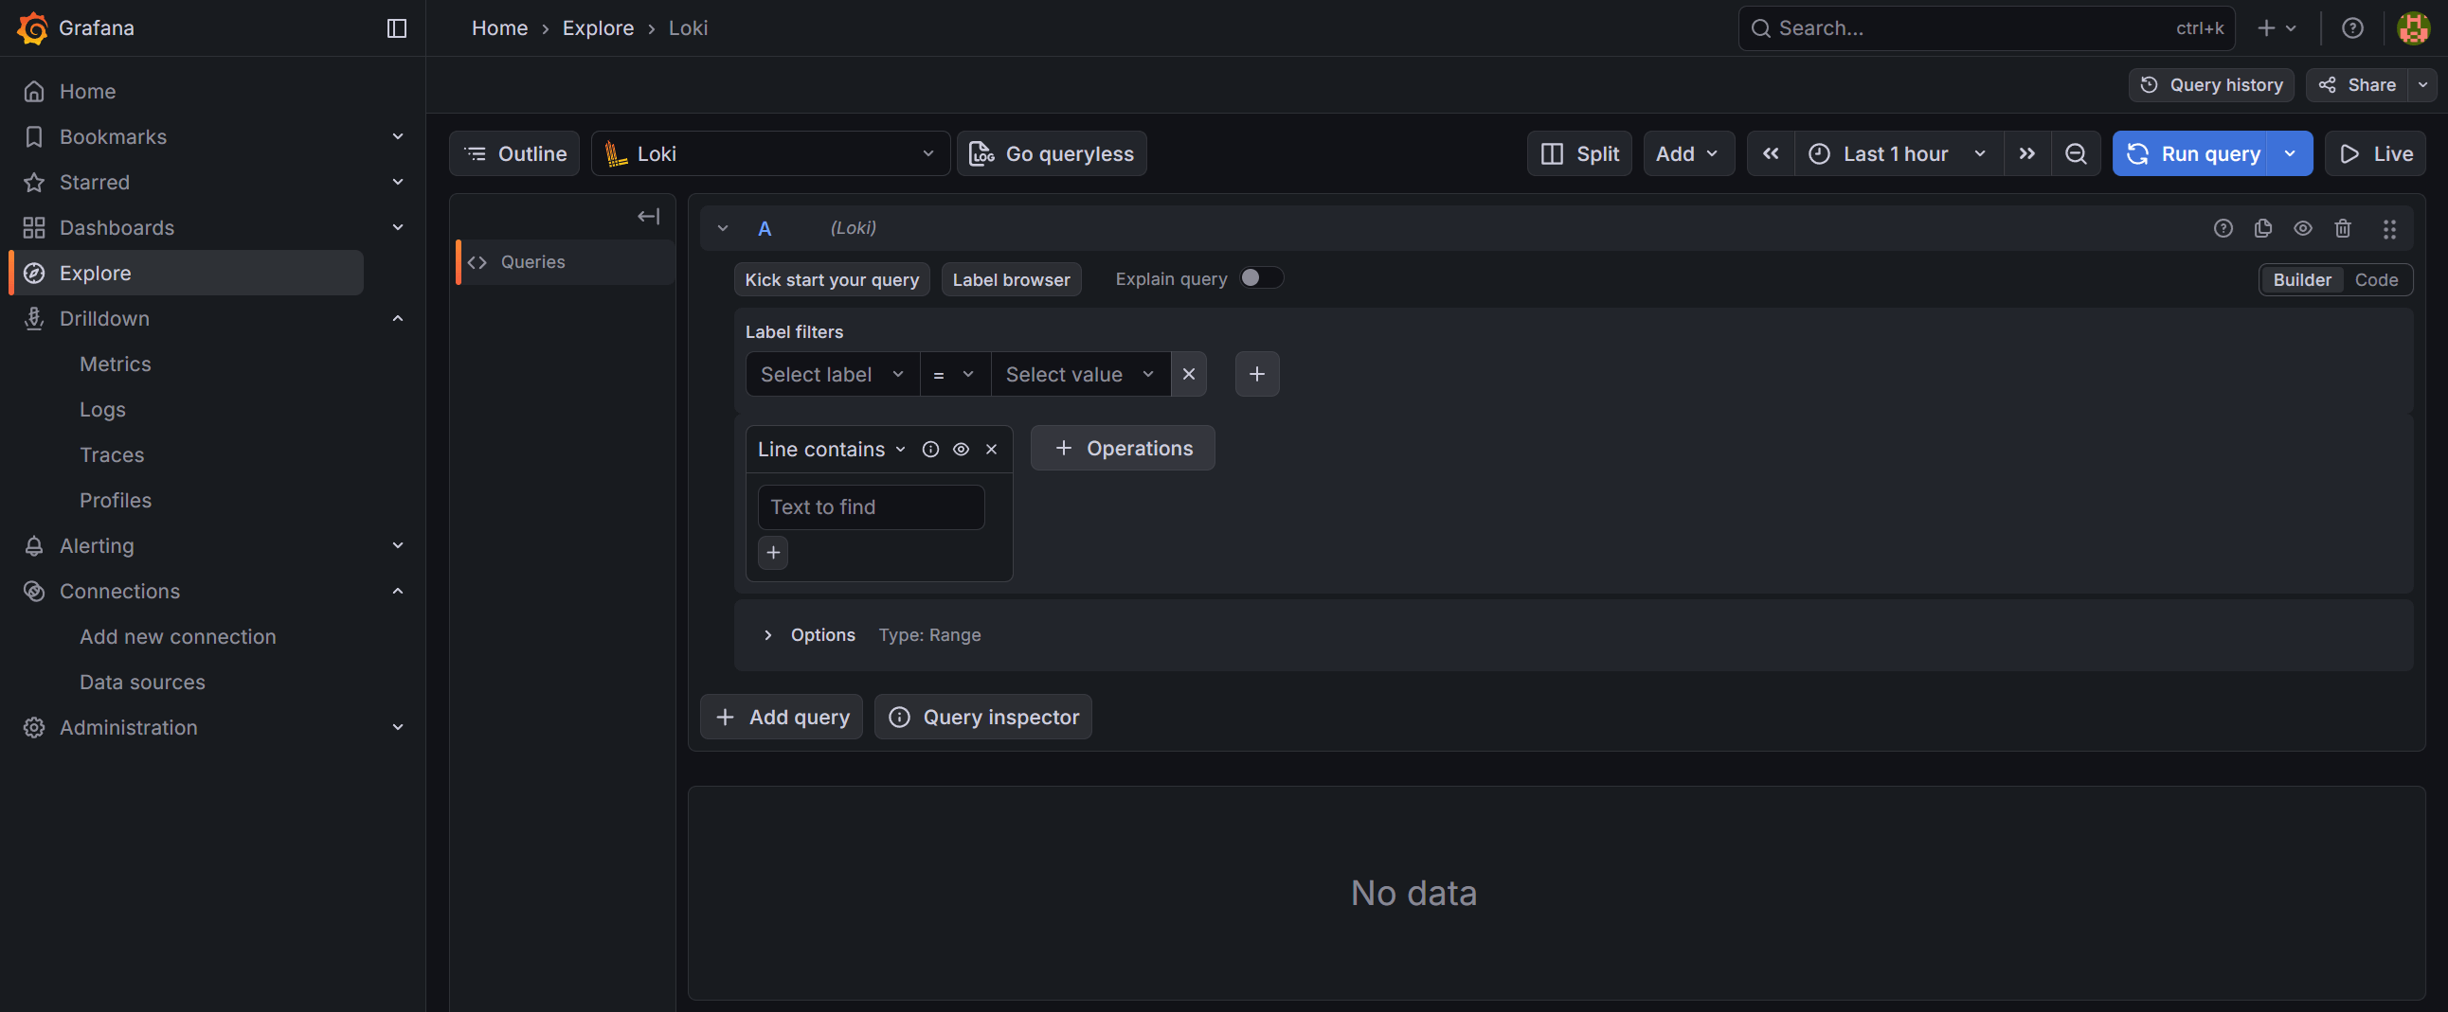Open the Loki datasource picker dropdown
Screen dimensions: 2448x1012
tap(928, 152)
